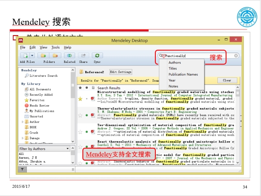Sort results by the read/unread dot column header
Viewport: 261px width, 196px height.
pos(87,88)
